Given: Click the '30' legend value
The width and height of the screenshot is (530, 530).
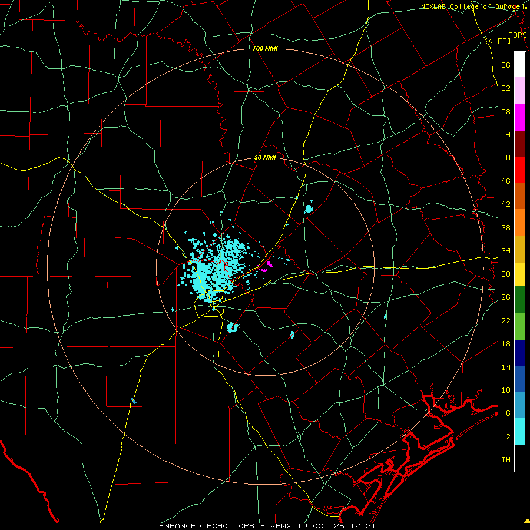Looking at the screenshot, I should pos(506,274).
